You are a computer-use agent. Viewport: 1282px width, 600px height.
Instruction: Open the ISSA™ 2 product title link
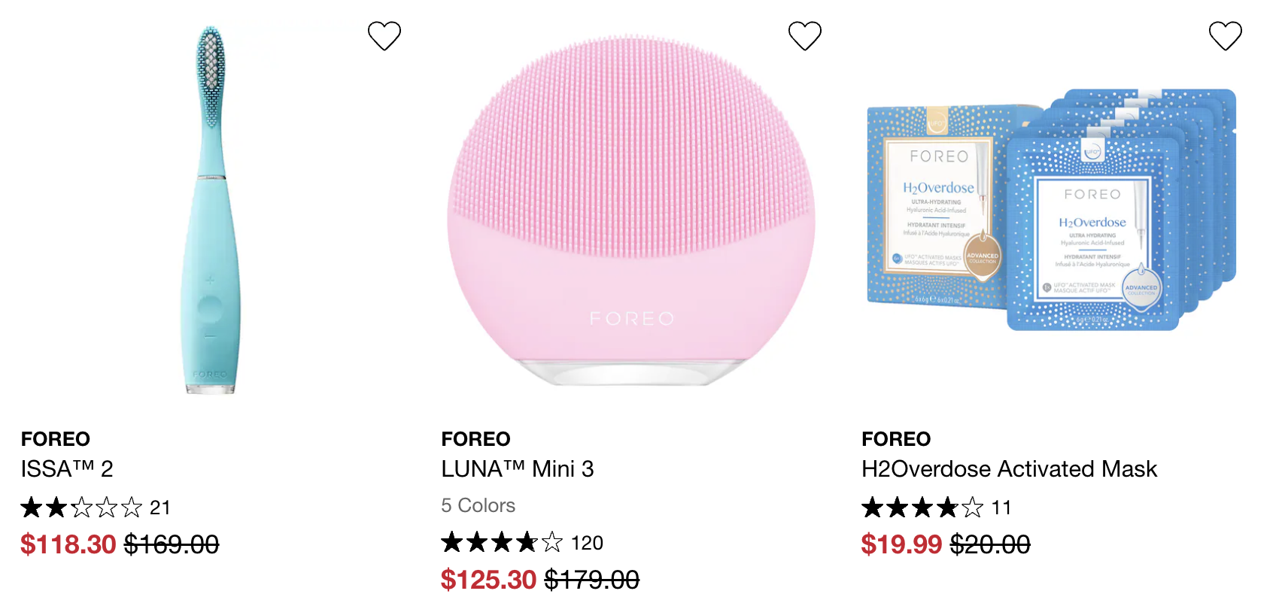pos(67,469)
